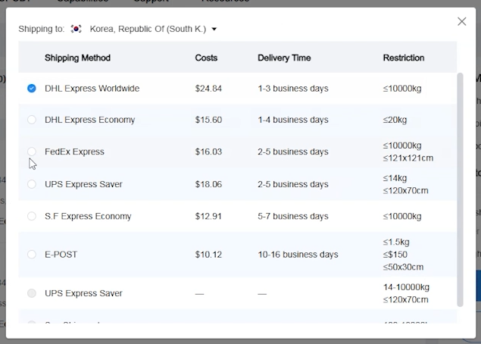Click the South Korea flag icon
This screenshot has width=481, height=344.
click(76, 29)
